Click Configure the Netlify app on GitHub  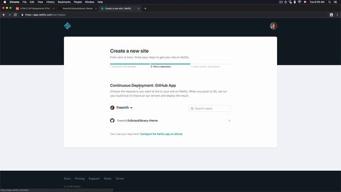pos(161,134)
